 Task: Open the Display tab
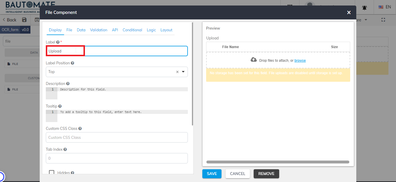[x=55, y=30]
